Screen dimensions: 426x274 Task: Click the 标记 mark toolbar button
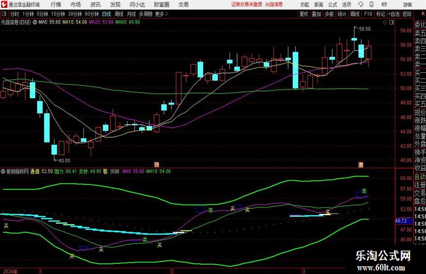(x=380, y=14)
